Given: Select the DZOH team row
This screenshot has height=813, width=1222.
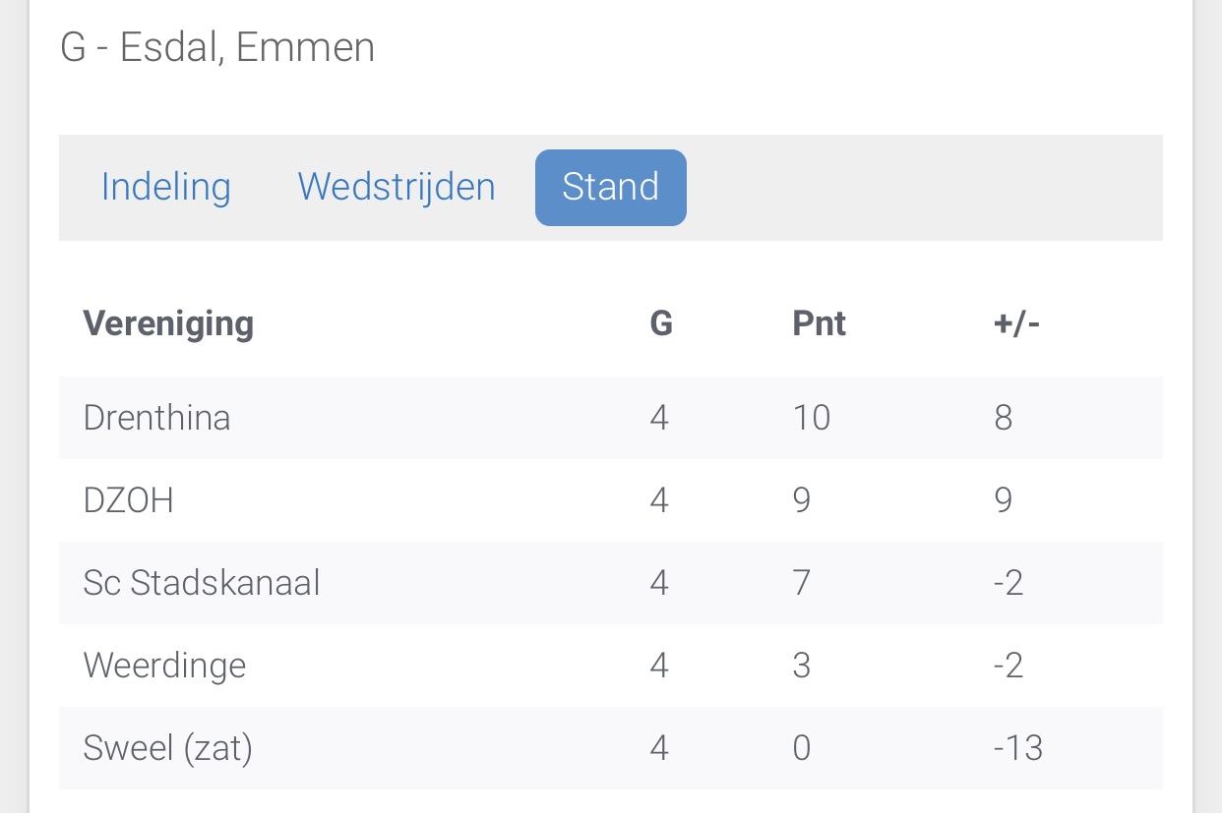Looking at the screenshot, I should click(x=611, y=500).
